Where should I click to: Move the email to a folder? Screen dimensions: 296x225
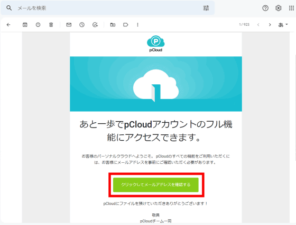point(113,25)
